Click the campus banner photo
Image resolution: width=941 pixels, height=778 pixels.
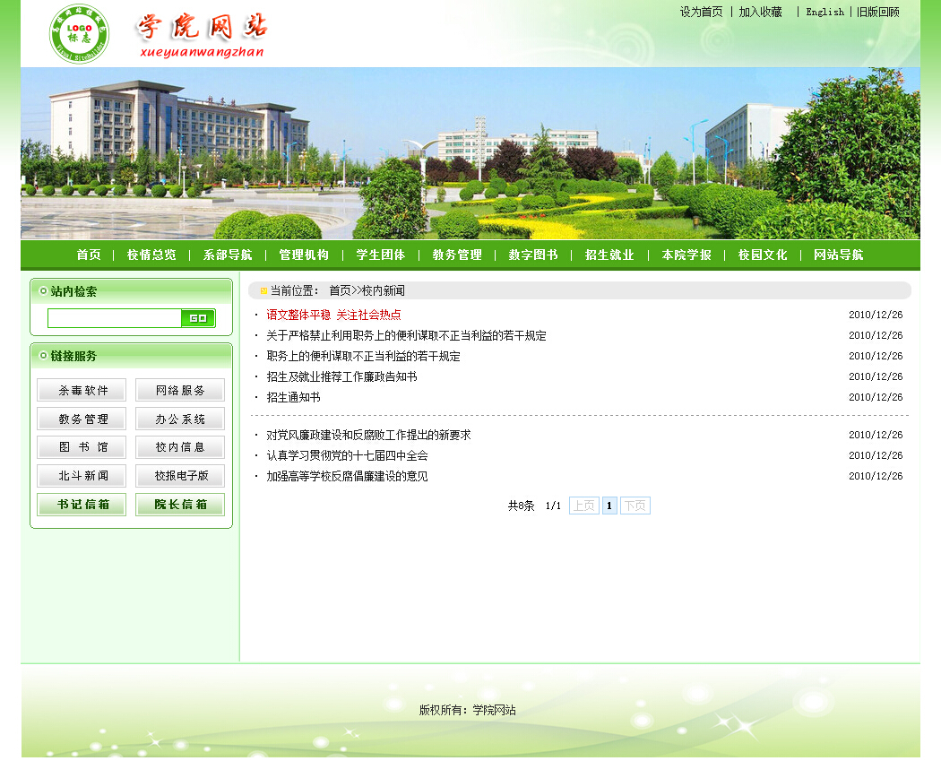point(470,153)
